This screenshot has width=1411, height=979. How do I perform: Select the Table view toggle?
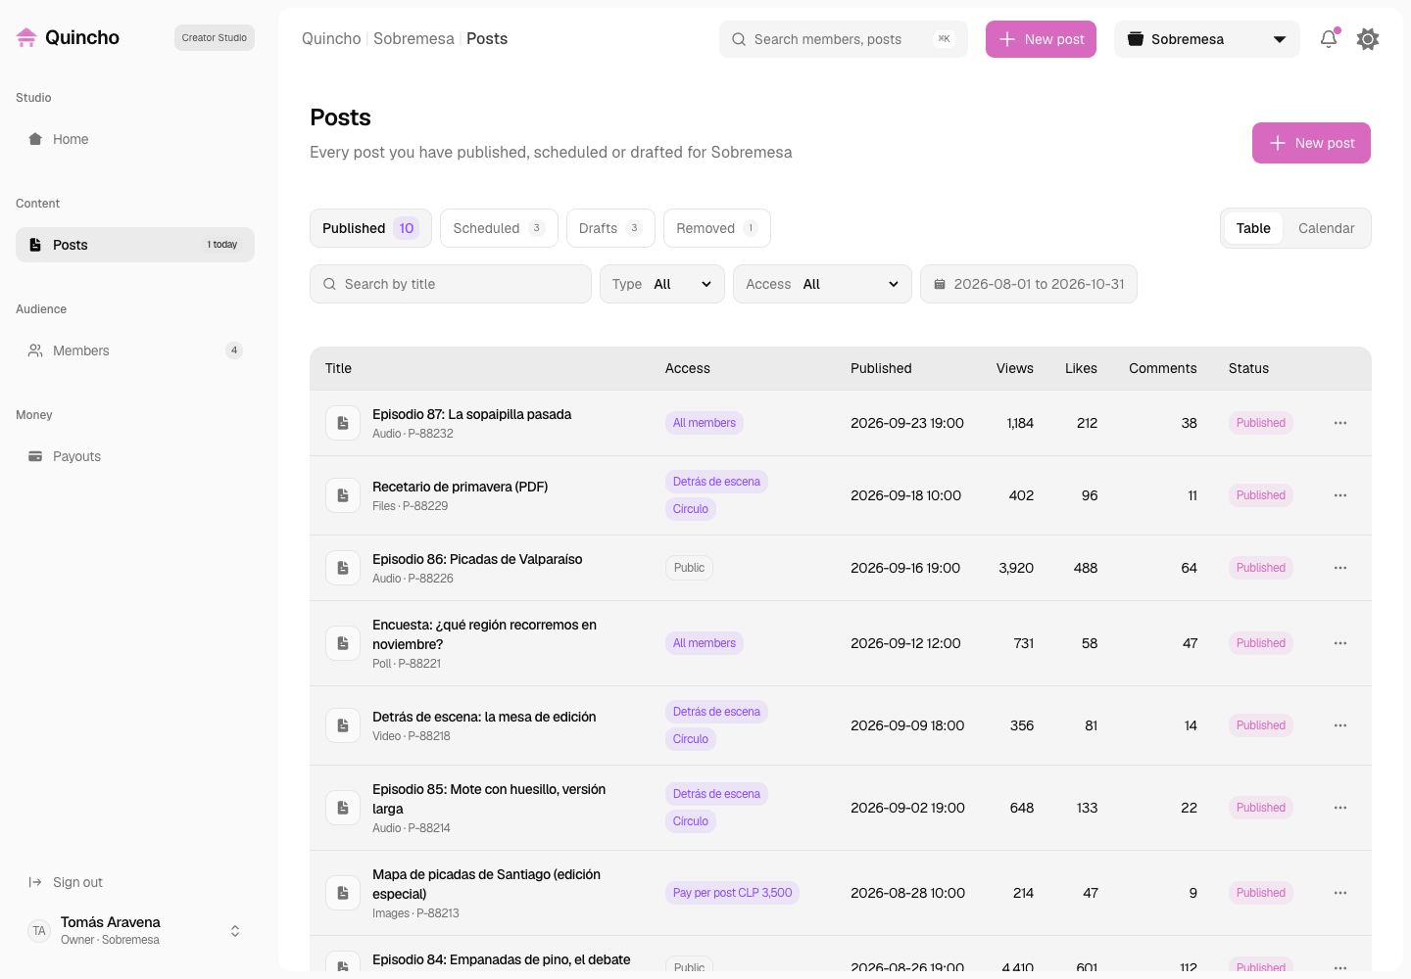click(1253, 228)
